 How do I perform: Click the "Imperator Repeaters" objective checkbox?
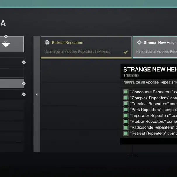pyautogui.click(x=126, y=115)
